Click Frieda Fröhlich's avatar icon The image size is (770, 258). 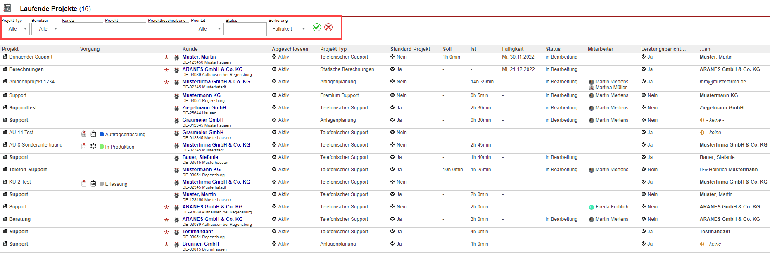tap(592, 207)
